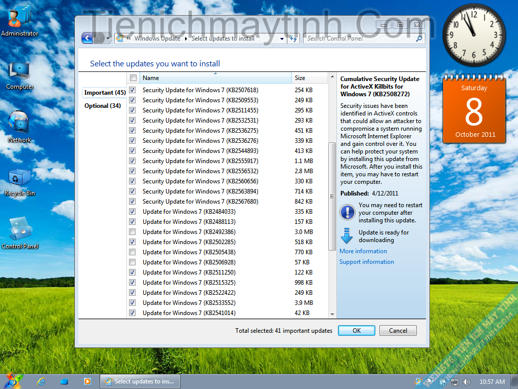The image size is (518, 389).
Task: Click the scrollbar down arrow
Action: [x=332, y=314]
